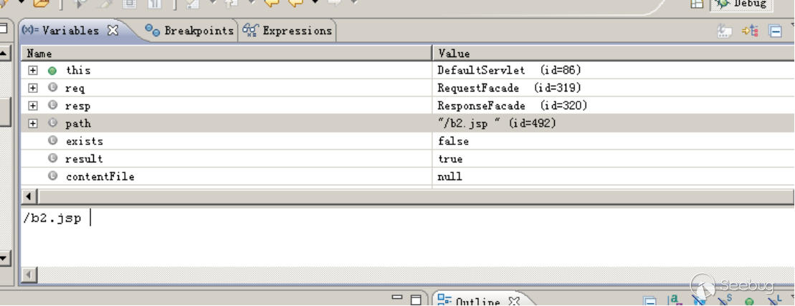Image resolution: width=795 pixels, height=306 pixels.
Task: Click the Name column header
Action: (x=227, y=53)
